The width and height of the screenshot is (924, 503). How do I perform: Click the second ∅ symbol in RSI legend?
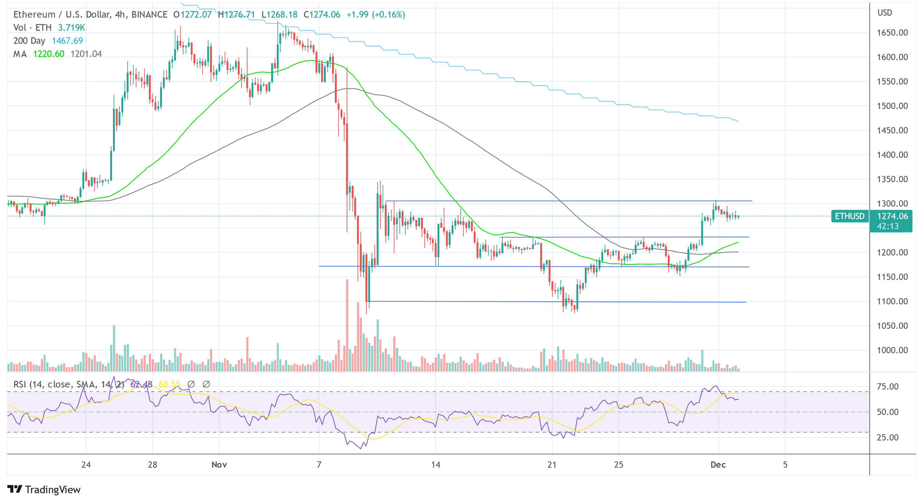tap(206, 384)
